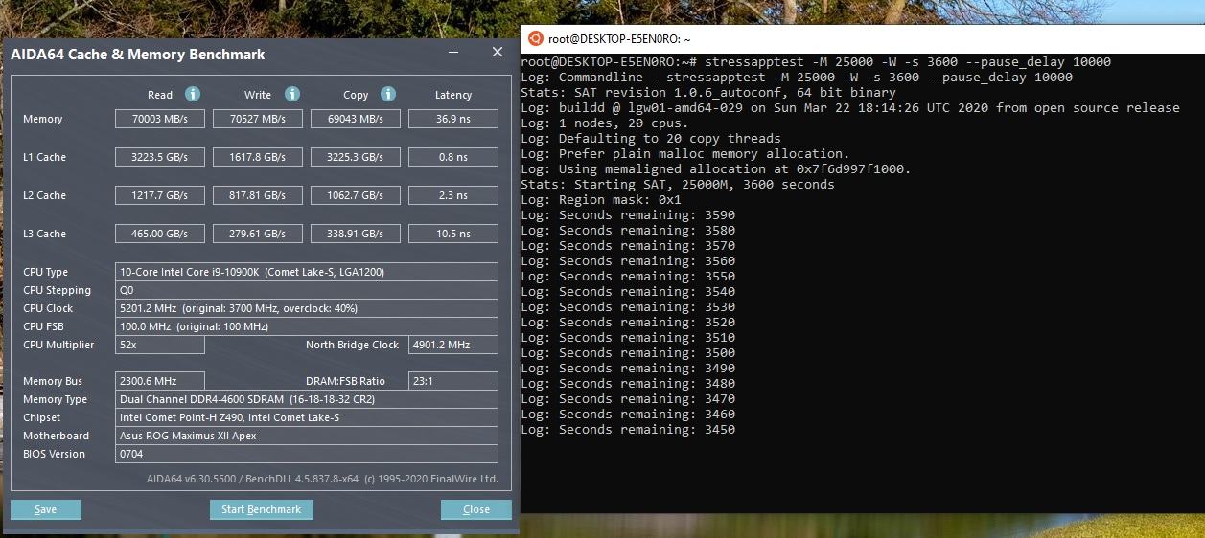This screenshot has width=1205, height=538.
Task: Click L2 Cache Copy value 1062.7 GB/s
Action: tap(356, 195)
